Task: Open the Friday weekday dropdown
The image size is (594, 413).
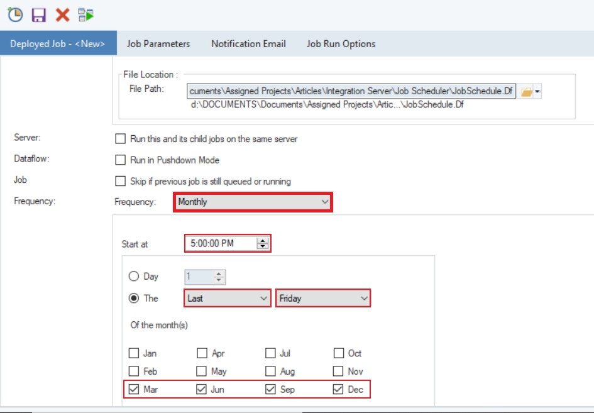Action: [x=323, y=298]
